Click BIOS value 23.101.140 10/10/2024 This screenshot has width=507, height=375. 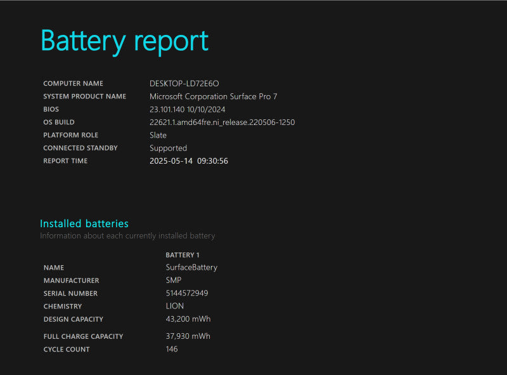coord(187,110)
